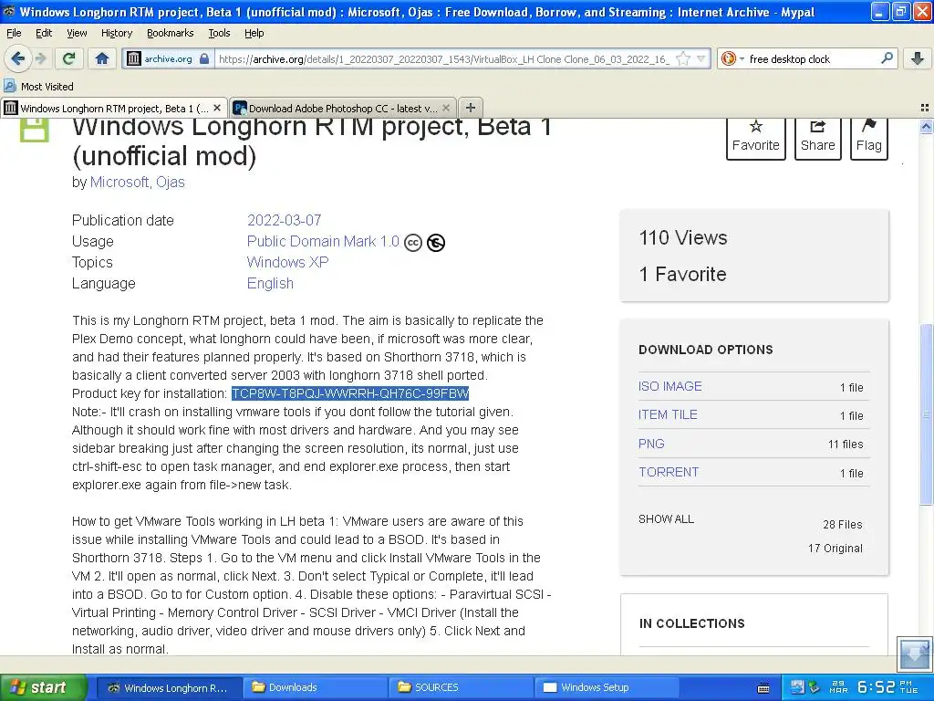The image size is (934, 701).
Task: Switch to the Windows Setup taskbar window
Action: pos(606,687)
